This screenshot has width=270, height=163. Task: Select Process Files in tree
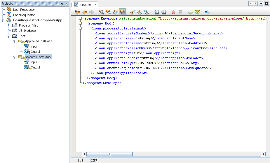coord(28,25)
